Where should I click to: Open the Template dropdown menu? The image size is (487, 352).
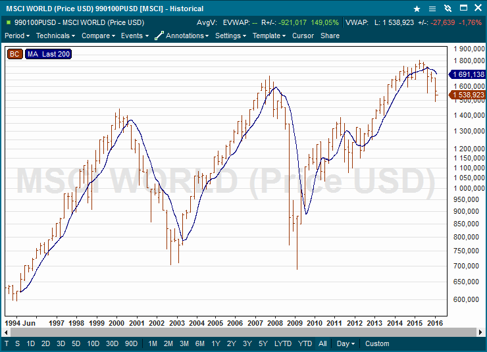coord(269,36)
